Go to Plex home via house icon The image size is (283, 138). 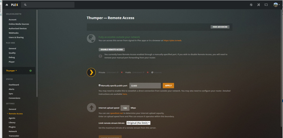[x=7, y=5]
